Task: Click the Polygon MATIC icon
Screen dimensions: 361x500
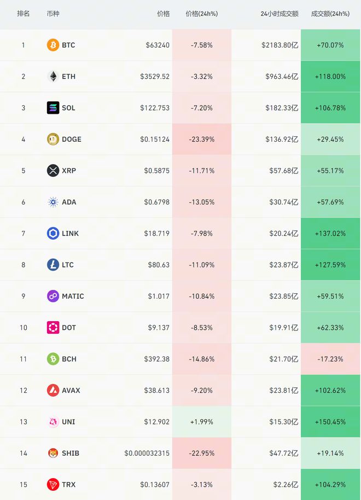Action: (x=53, y=296)
